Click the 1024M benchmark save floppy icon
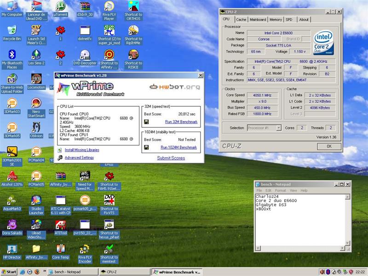Viewport: 368px width, 276px height. click(x=146, y=147)
